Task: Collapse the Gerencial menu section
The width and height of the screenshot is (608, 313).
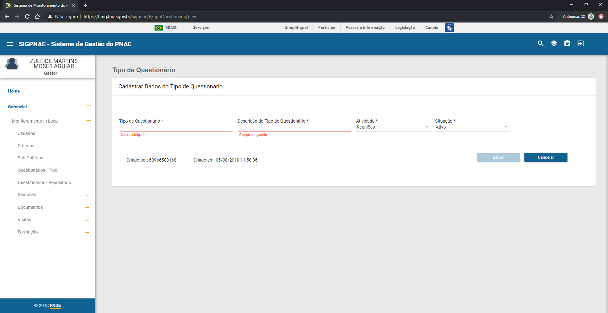Action: pyautogui.click(x=89, y=105)
